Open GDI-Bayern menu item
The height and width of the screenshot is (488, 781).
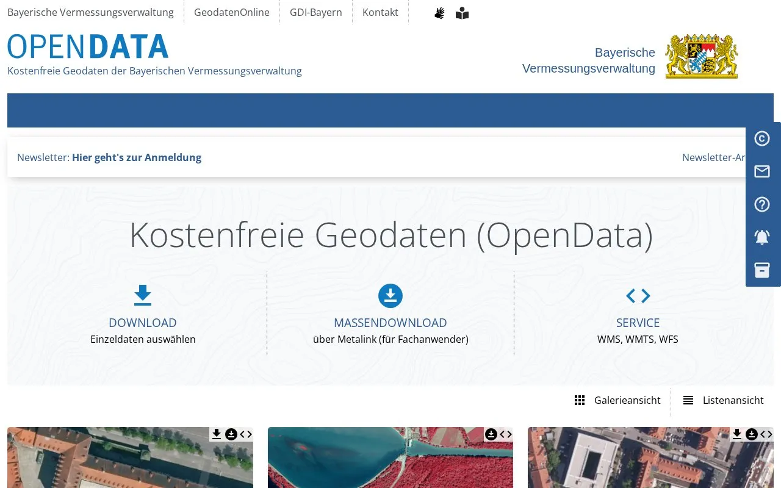[x=316, y=12]
